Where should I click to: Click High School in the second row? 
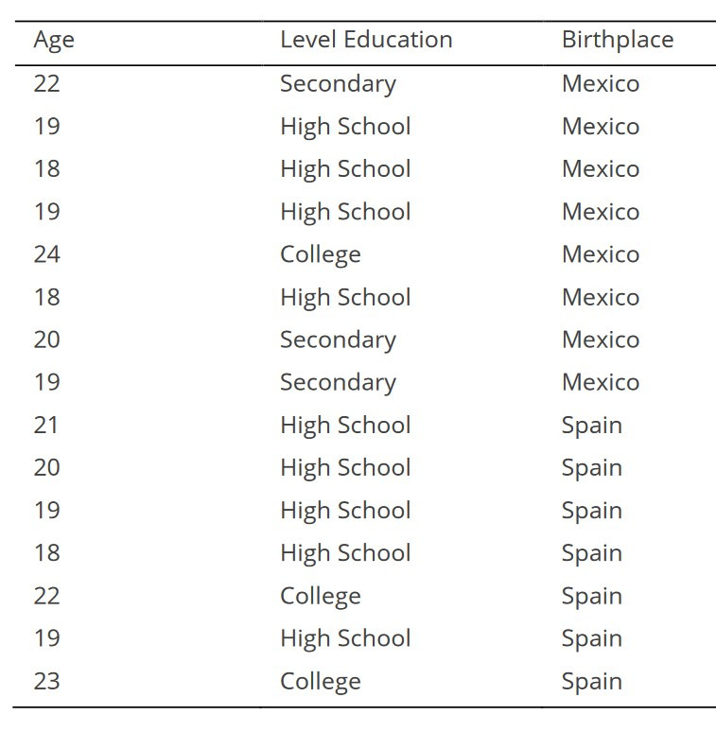[x=344, y=126]
